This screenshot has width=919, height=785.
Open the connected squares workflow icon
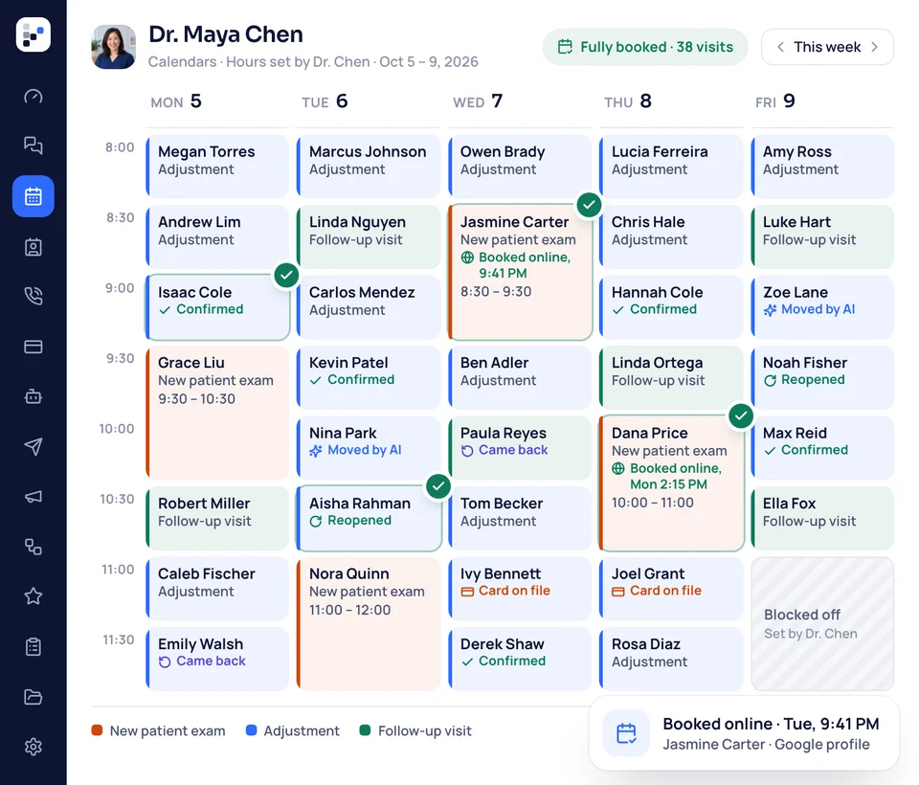pyautogui.click(x=34, y=547)
